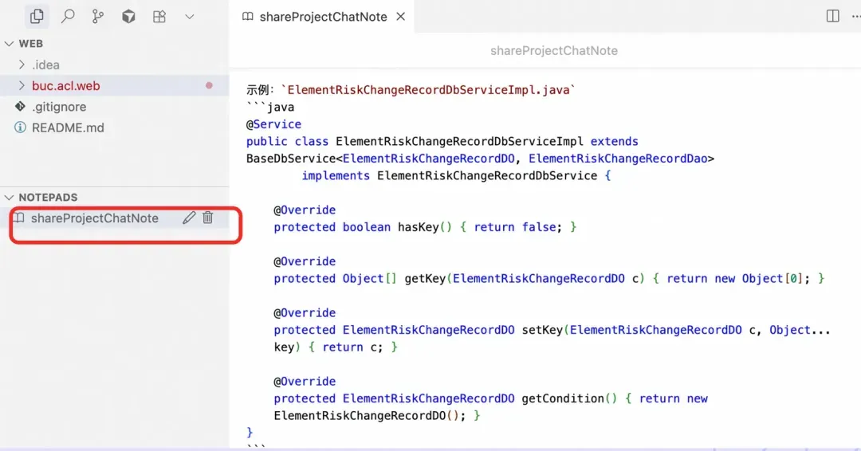The height and width of the screenshot is (451, 861).
Task: Click the git icon beside .gitignore
Action: [20, 107]
